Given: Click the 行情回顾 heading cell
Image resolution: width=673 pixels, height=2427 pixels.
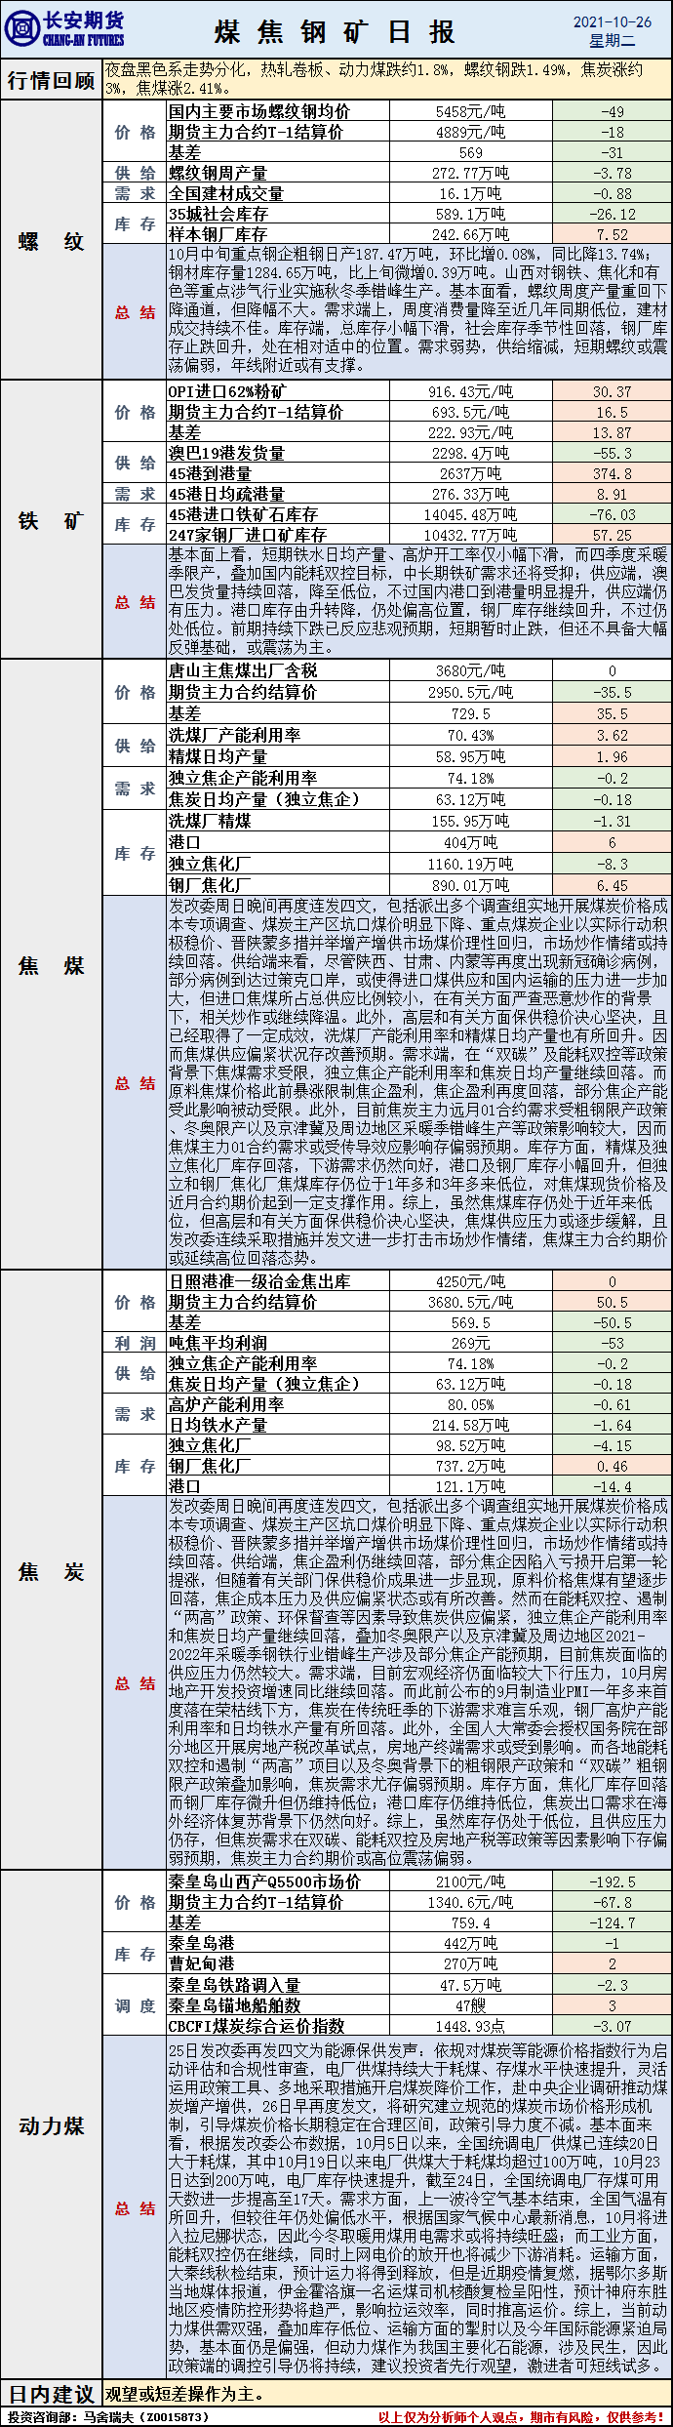Looking at the screenshot, I should coord(51,80).
